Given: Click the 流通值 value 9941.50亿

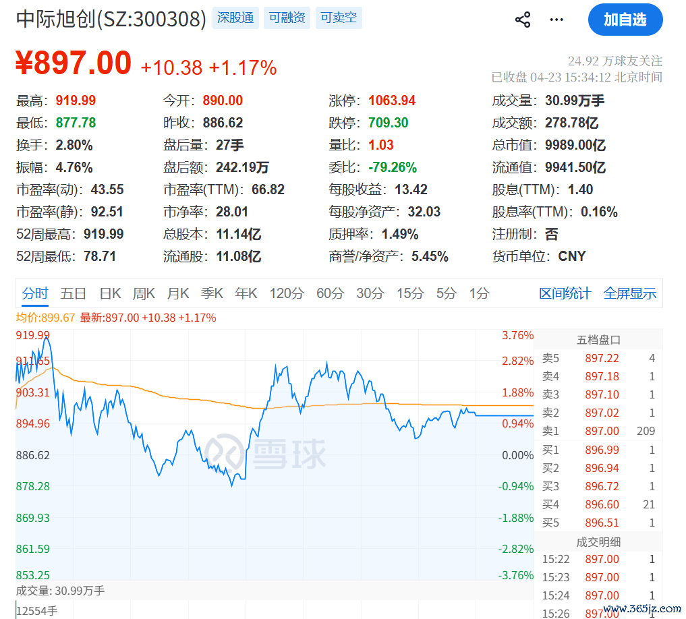Looking at the screenshot, I should (575, 167).
